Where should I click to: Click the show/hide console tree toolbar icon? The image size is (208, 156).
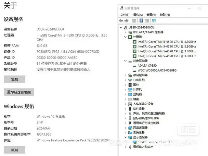(x=134, y=21)
